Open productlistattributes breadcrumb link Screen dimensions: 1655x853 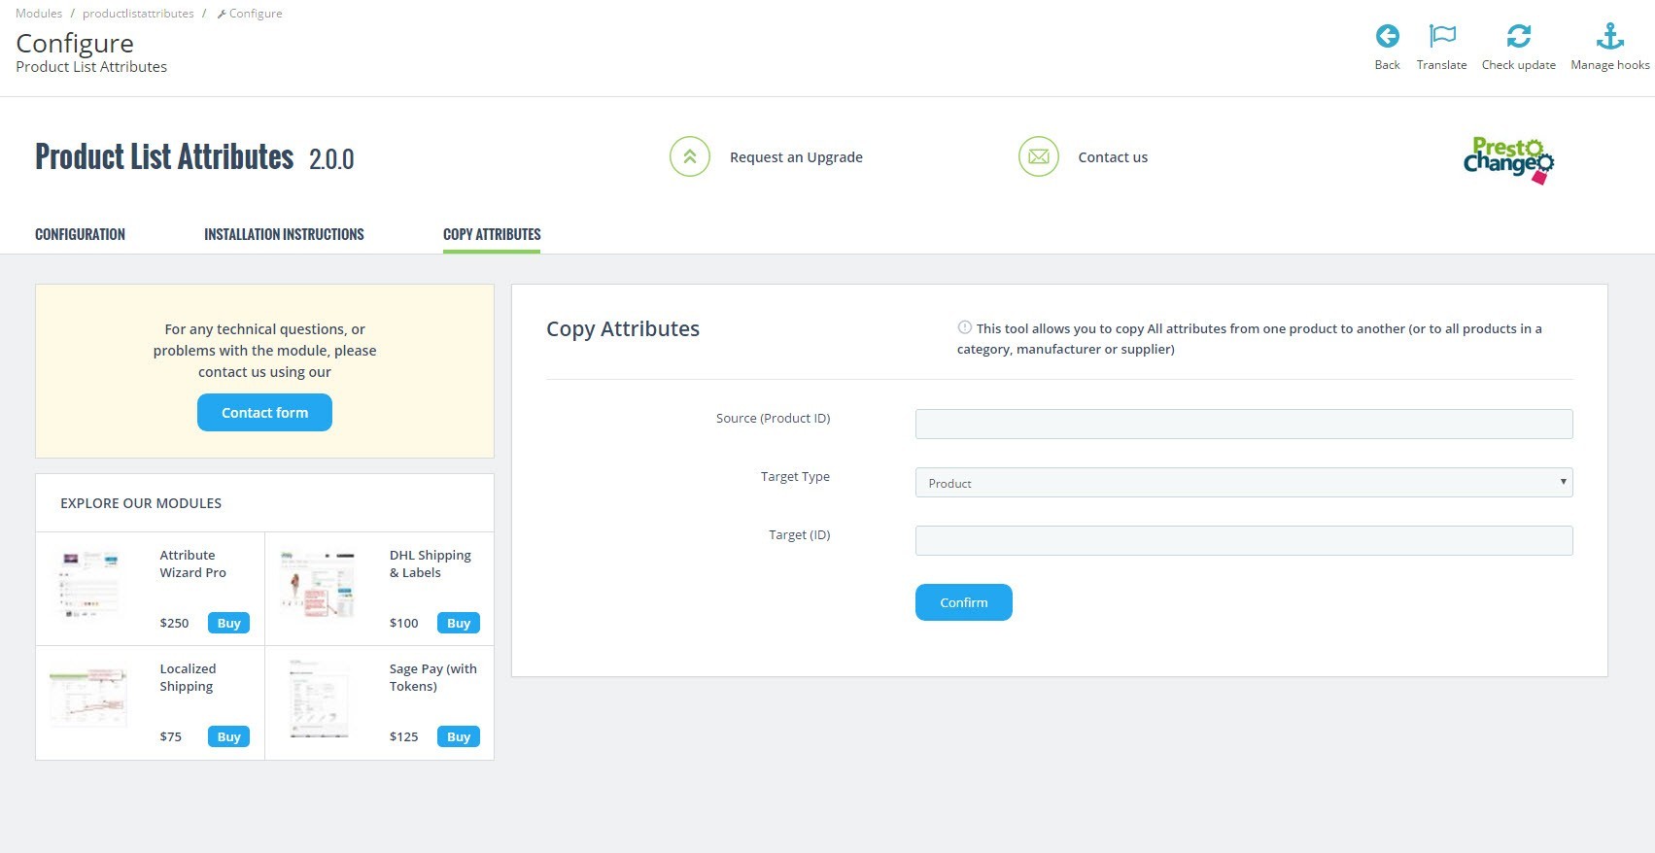click(138, 14)
